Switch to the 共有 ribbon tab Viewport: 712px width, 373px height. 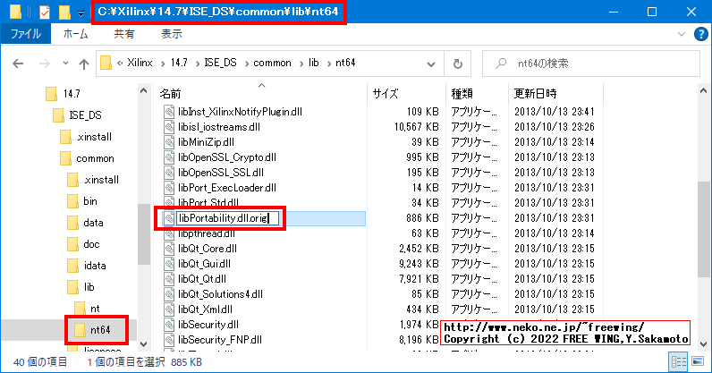tap(123, 34)
